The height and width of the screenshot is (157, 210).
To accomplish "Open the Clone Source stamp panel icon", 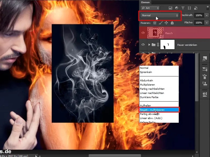I will 205,84.
